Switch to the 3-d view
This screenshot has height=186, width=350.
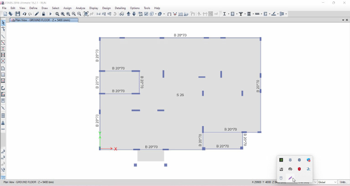point(98,14)
